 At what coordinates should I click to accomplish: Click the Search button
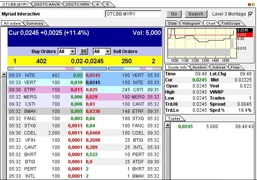(196, 14)
